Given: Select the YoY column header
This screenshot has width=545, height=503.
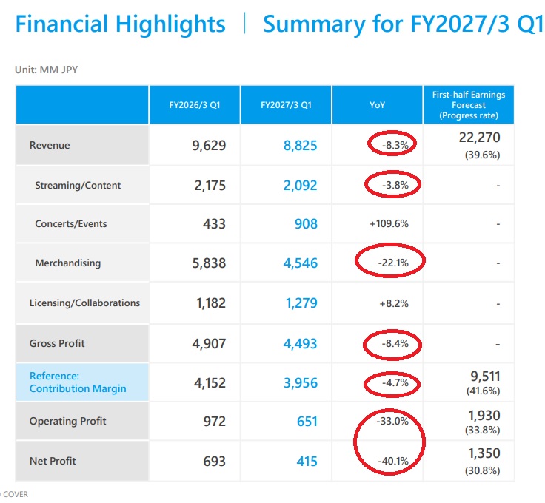Looking at the screenshot, I should point(377,105).
